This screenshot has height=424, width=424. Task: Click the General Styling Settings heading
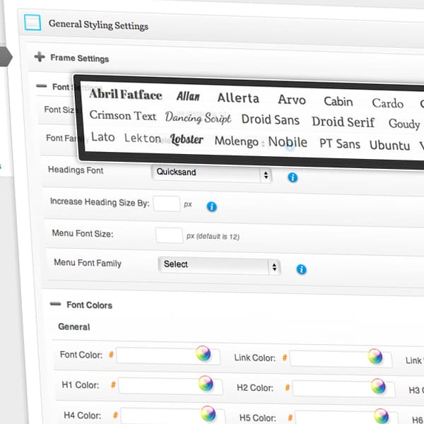pos(98,25)
